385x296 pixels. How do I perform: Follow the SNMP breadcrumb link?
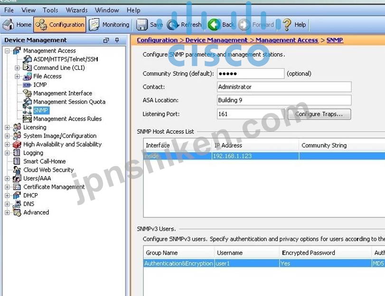[x=335, y=40]
